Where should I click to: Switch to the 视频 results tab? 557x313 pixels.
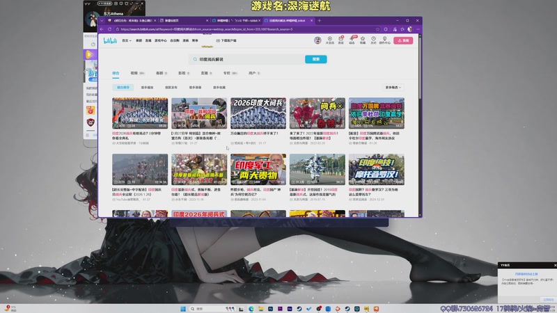click(x=136, y=73)
